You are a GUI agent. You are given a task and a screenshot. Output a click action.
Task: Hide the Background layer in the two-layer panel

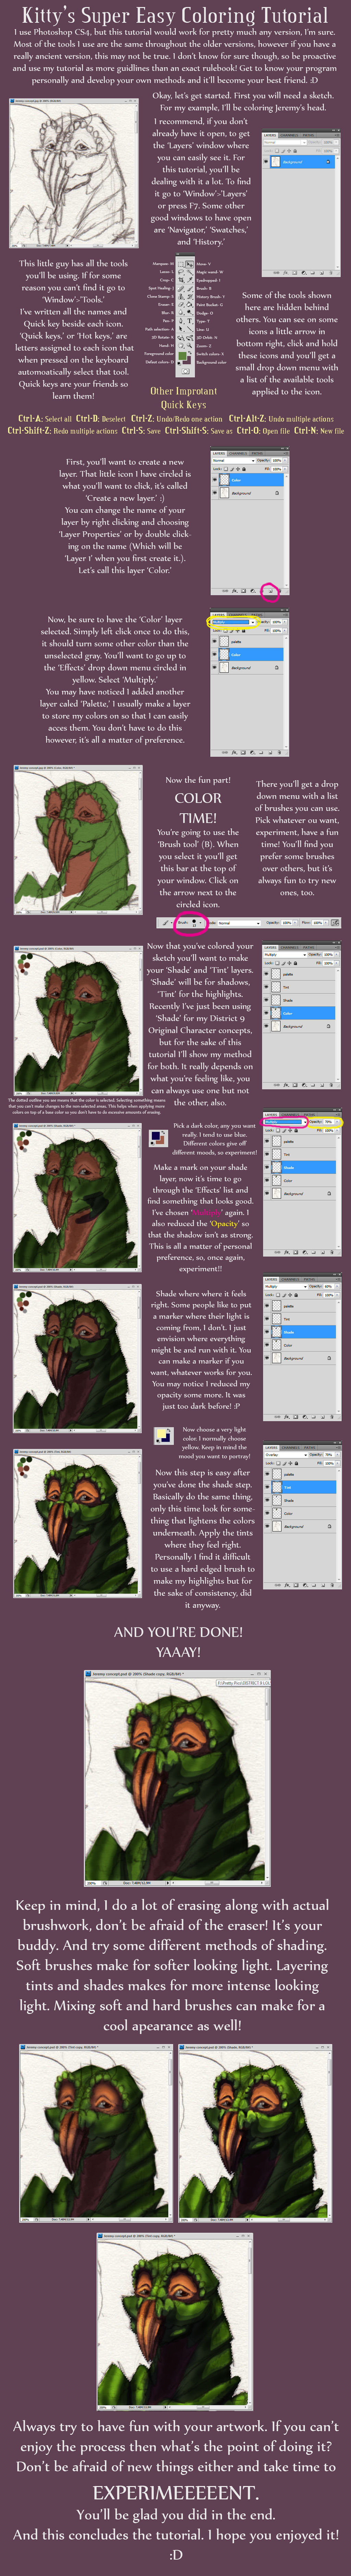pyautogui.click(x=215, y=493)
